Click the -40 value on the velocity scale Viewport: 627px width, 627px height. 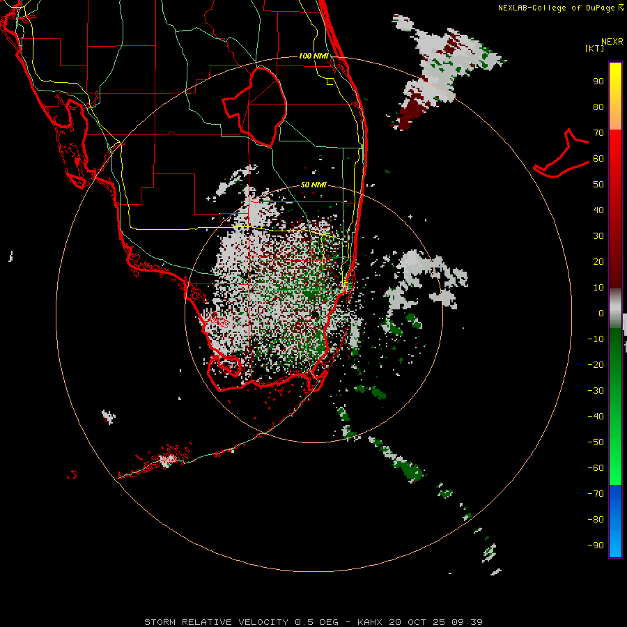coord(596,417)
